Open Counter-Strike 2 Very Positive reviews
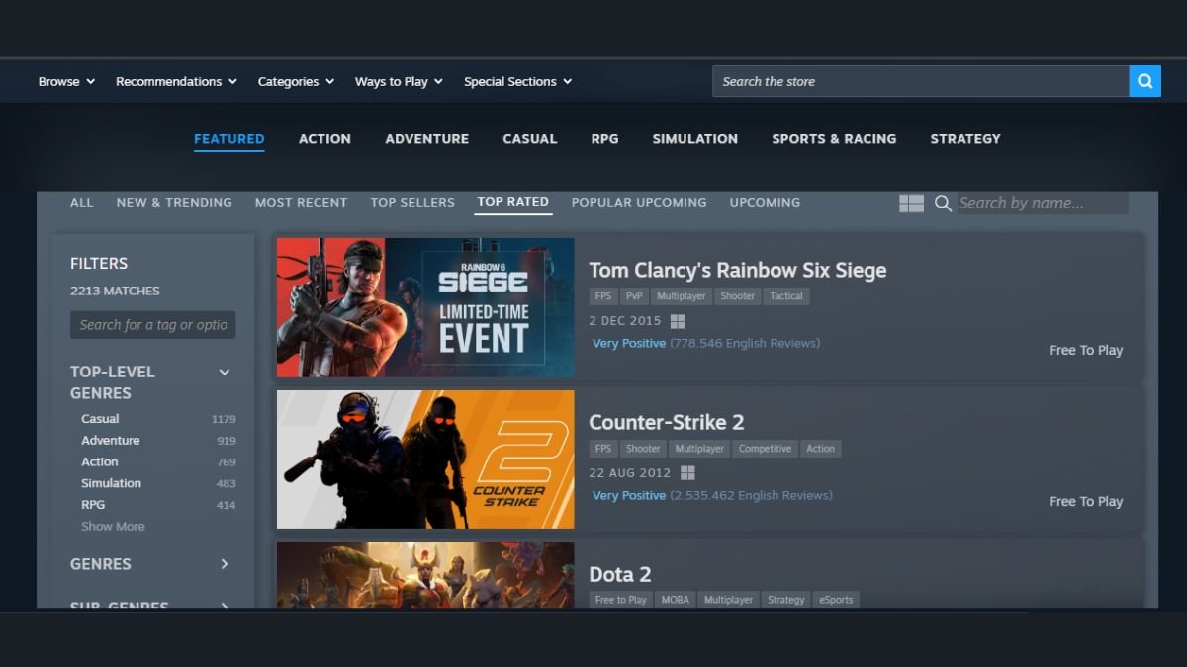Viewport: 1187px width, 667px height. tap(629, 496)
